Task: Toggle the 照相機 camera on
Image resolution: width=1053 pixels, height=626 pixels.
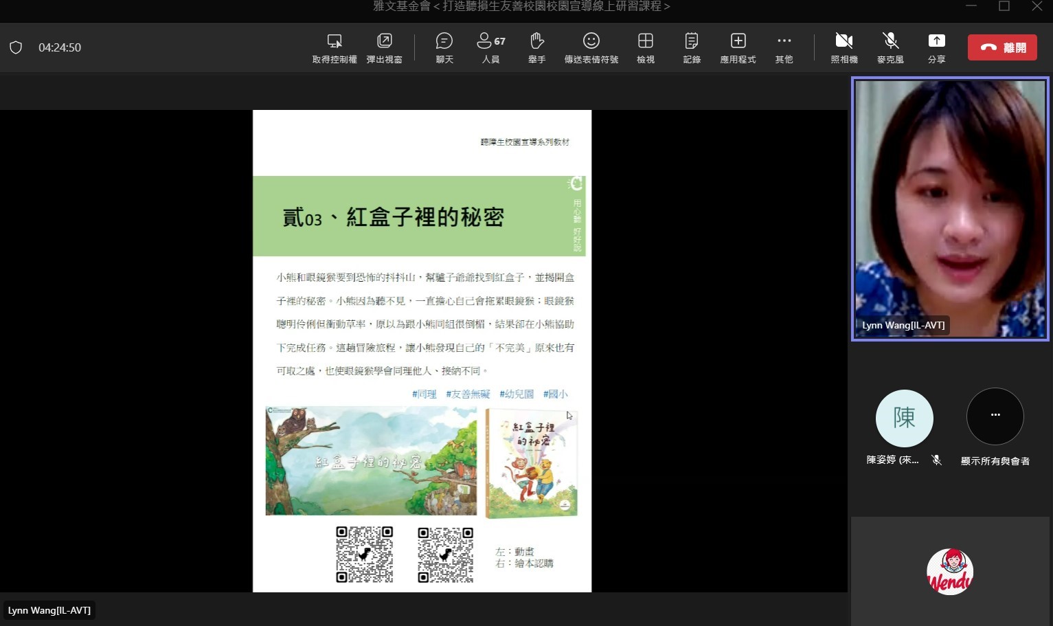Action: (843, 42)
